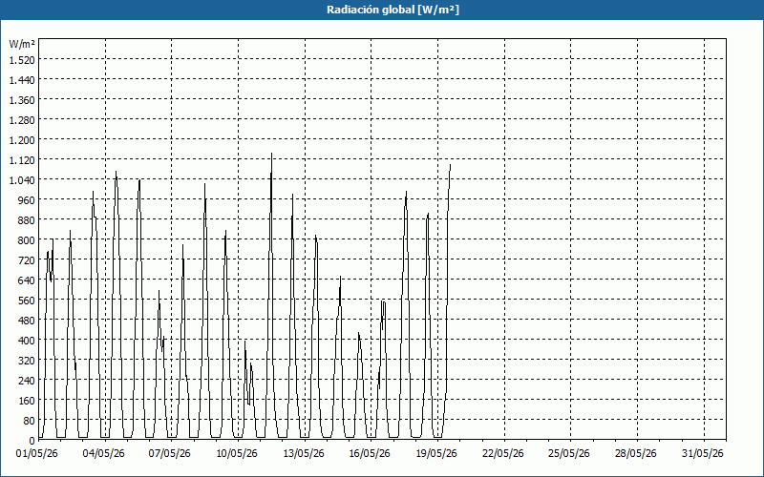This screenshot has width=764, height=477.
Task: Select the 28/05/26 date label
Action: pyautogui.click(x=636, y=453)
